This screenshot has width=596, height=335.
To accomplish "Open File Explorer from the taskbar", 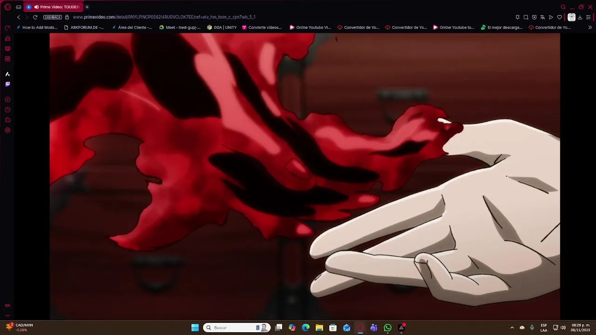I will pyautogui.click(x=319, y=328).
